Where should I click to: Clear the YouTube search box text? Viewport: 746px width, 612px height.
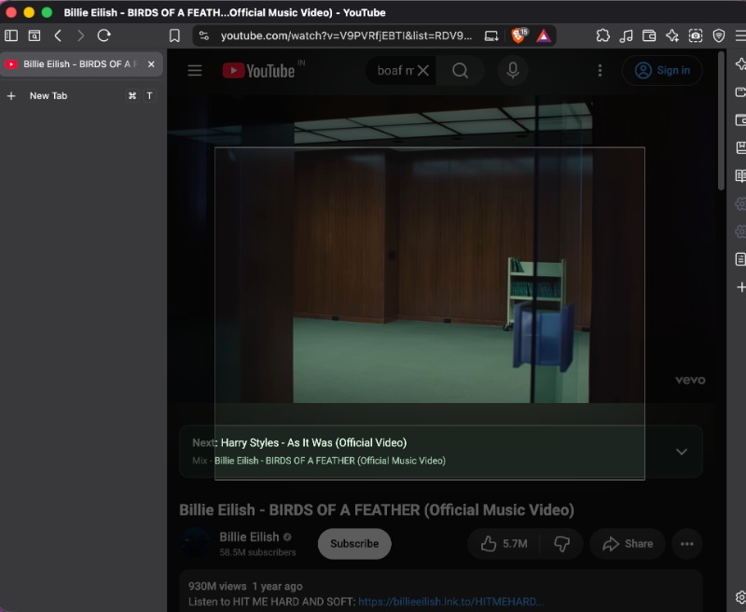pyautogui.click(x=423, y=71)
